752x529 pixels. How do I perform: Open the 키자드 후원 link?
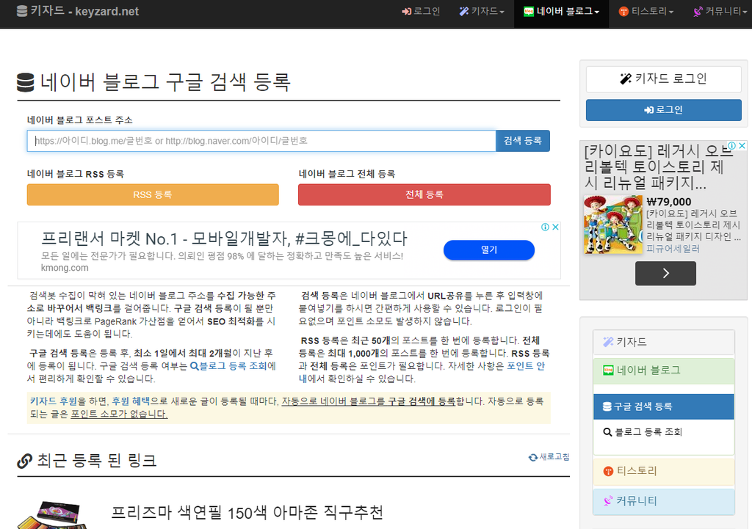[53, 401]
